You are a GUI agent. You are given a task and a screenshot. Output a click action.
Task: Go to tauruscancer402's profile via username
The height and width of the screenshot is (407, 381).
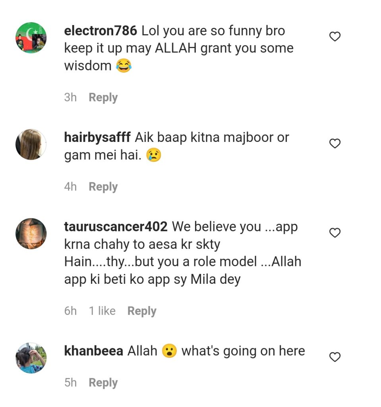[x=116, y=227]
